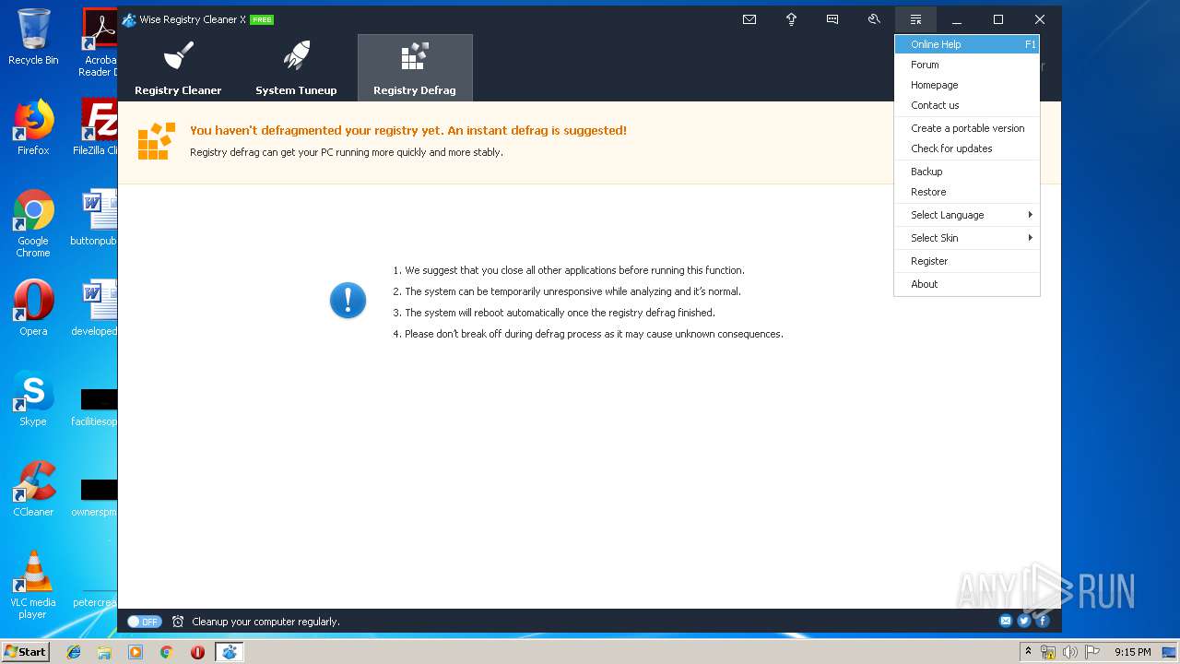
Task: Open Windows Explorer folder in taskbar
Action: (x=104, y=652)
